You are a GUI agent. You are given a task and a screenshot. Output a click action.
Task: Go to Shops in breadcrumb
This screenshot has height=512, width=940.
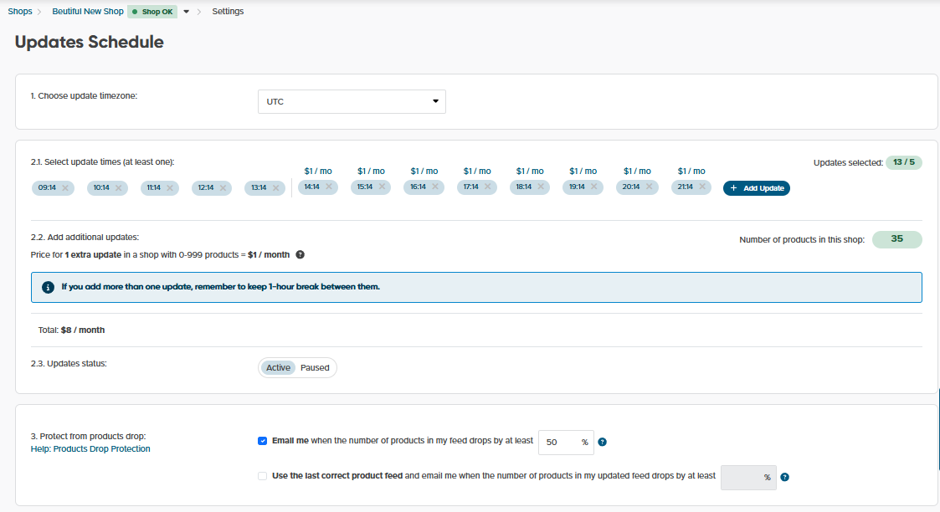(x=20, y=12)
